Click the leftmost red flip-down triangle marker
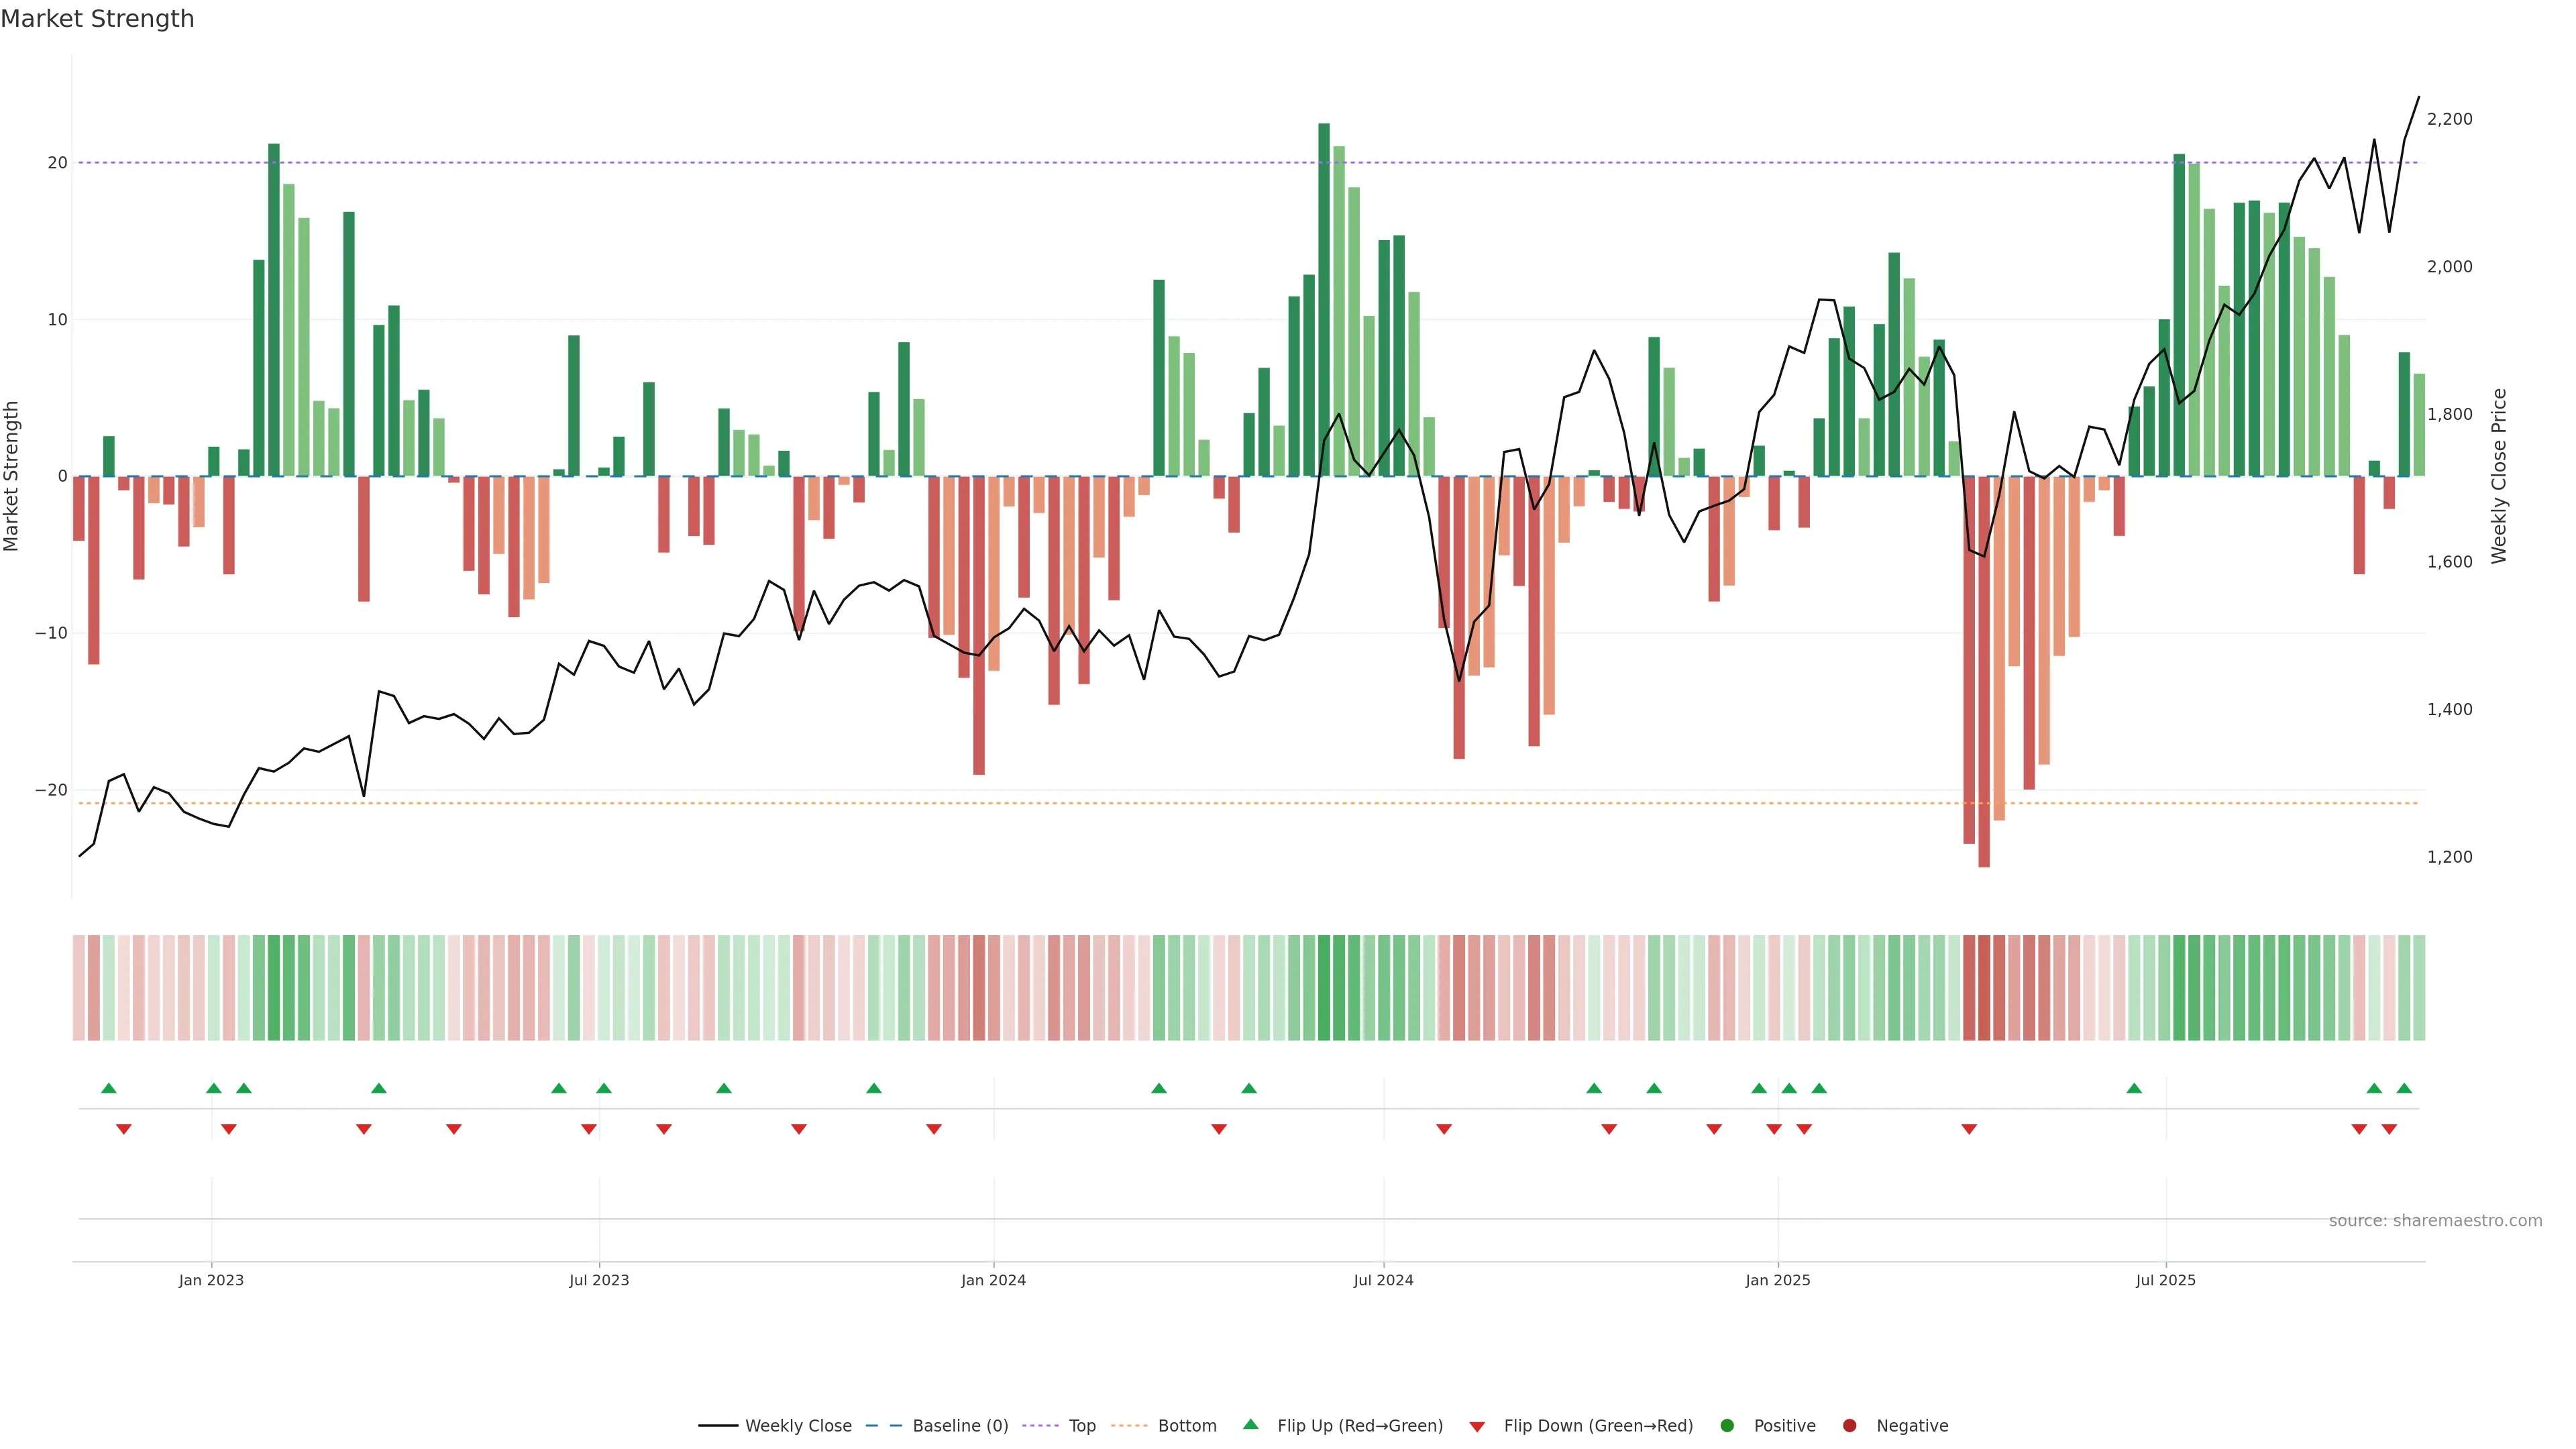Viewport: 2576px width, 1449px height. [x=124, y=1129]
